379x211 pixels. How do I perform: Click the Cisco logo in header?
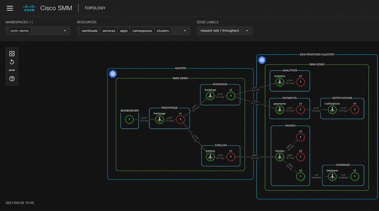pos(32,8)
